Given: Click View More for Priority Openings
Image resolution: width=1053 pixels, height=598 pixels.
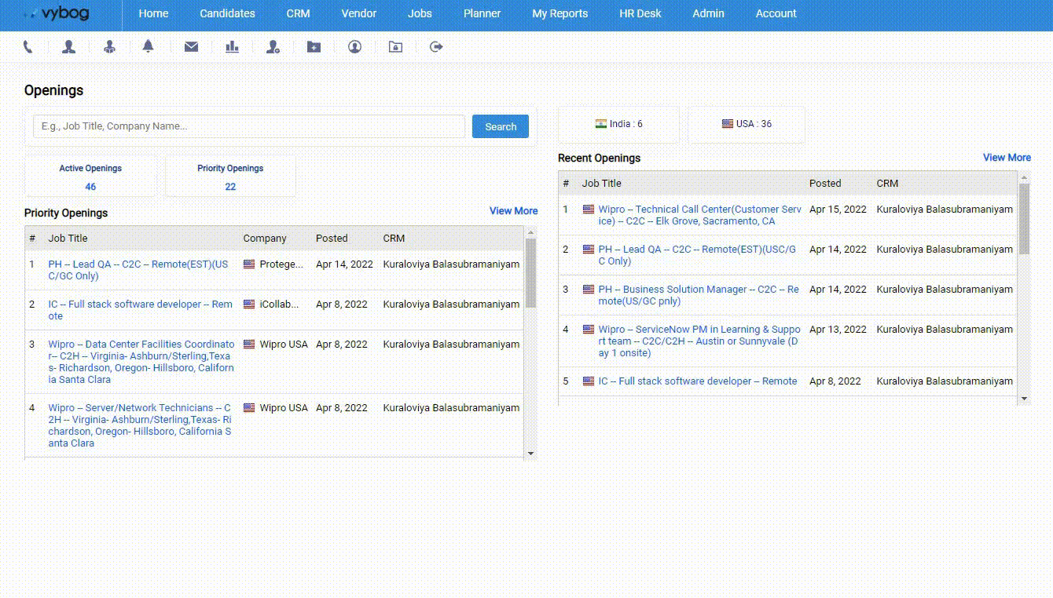Looking at the screenshot, I should pyautogui.click(x=513, y=211).
